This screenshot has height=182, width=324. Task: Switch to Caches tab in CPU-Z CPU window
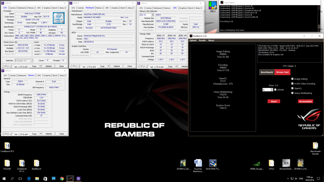coord(13,8)
